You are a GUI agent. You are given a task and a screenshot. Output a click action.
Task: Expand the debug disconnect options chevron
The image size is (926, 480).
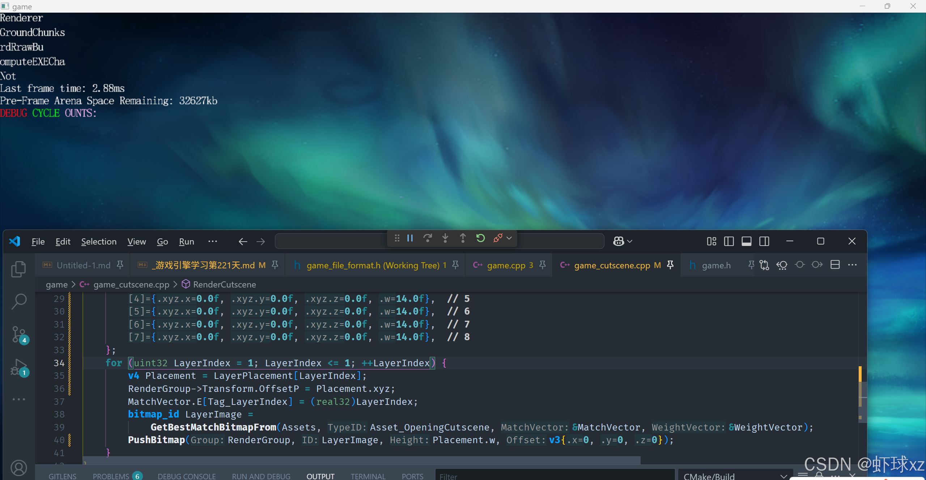coord(509,238)
